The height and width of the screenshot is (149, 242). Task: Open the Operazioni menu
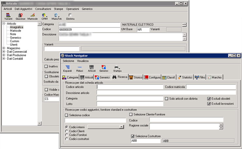point(72,9)
